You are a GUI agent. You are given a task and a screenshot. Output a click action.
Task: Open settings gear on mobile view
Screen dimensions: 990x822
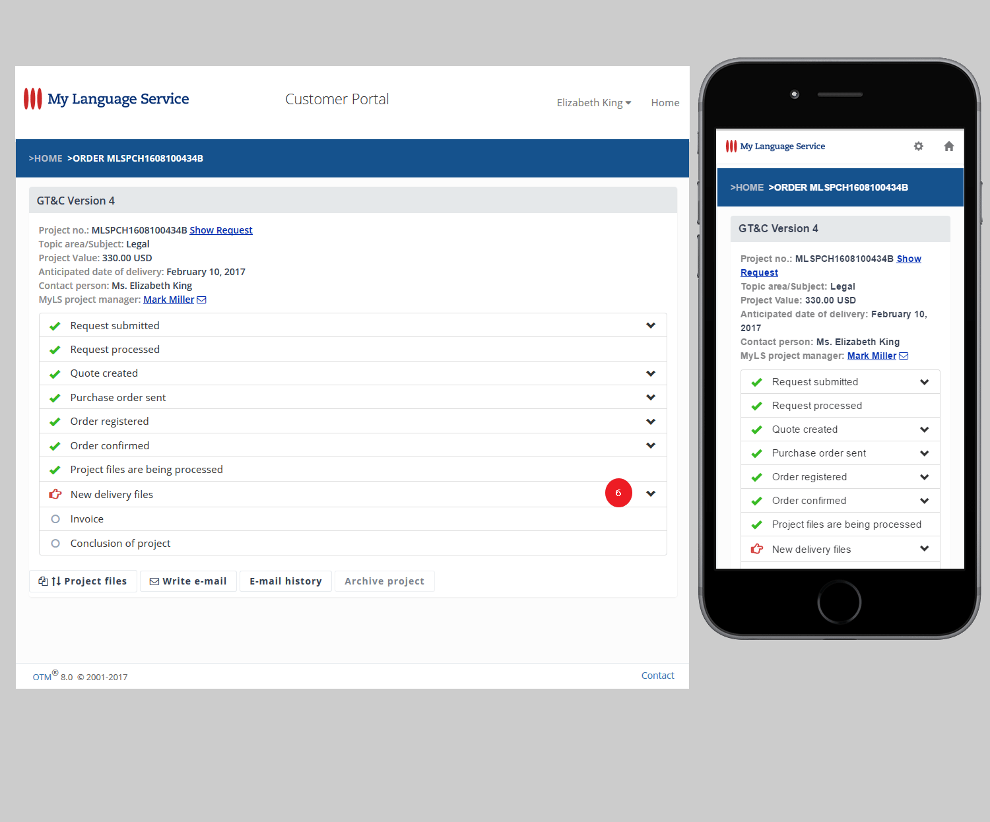click(918, 146)
